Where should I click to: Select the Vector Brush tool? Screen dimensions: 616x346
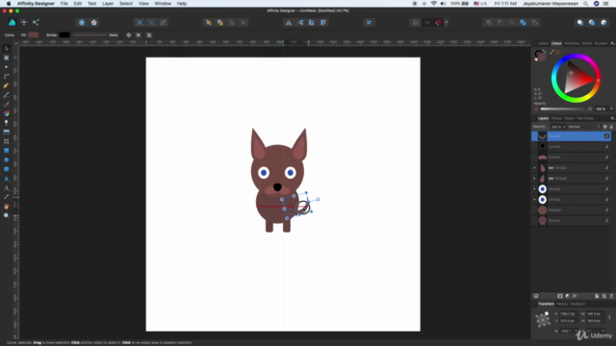[x=7, y=105]
